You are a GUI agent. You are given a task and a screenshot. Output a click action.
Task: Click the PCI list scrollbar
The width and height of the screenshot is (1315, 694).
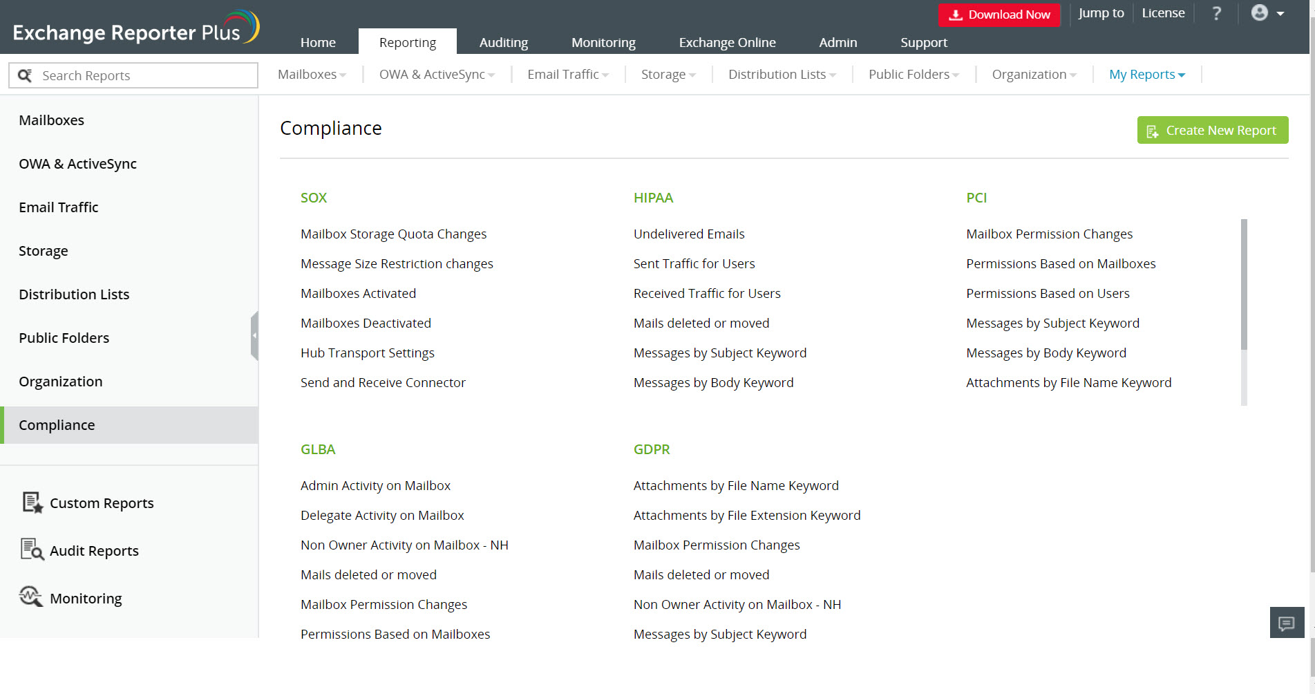[x=1244, y=284]
